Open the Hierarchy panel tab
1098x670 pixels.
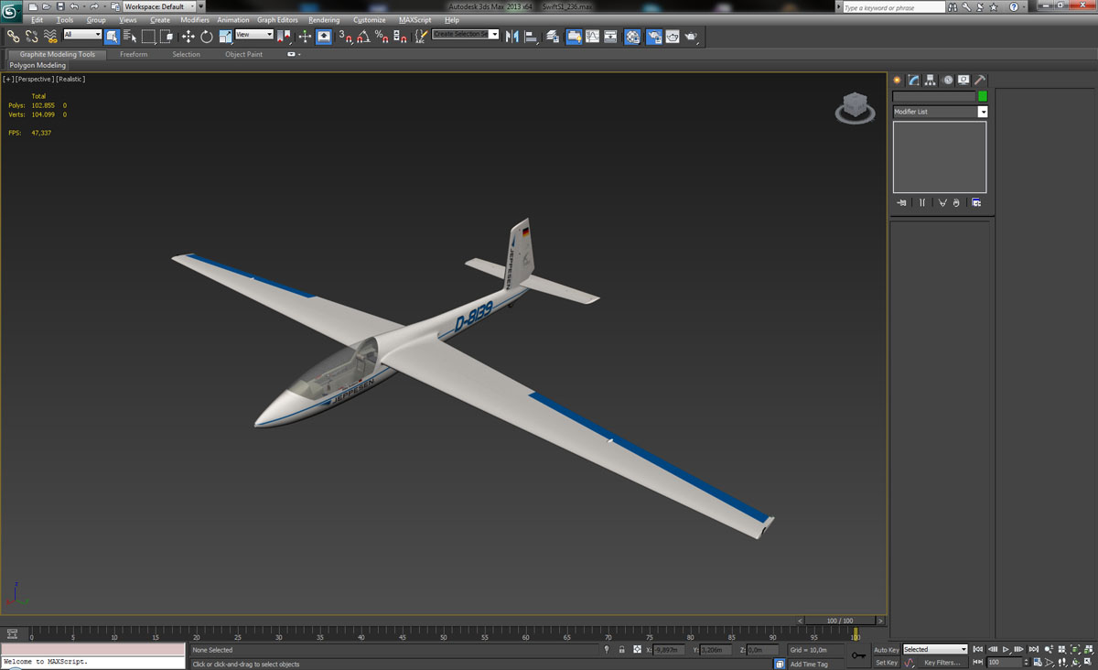tap(930, 81)
